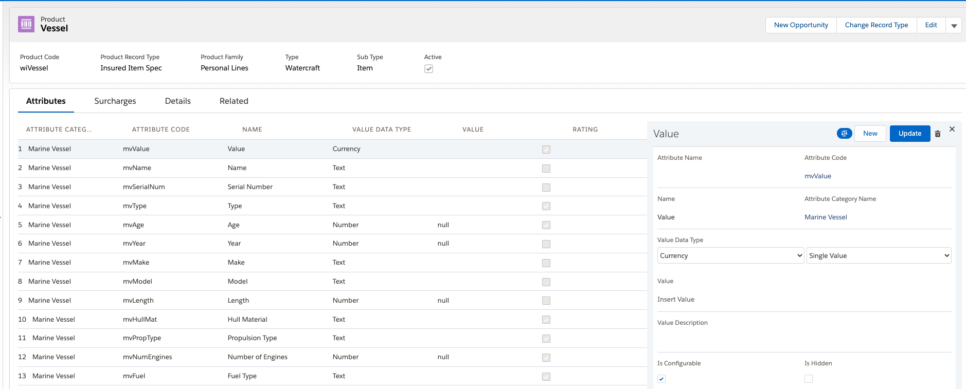
Task: Select the mvAge attribute code cell
Action: [133, 225]
